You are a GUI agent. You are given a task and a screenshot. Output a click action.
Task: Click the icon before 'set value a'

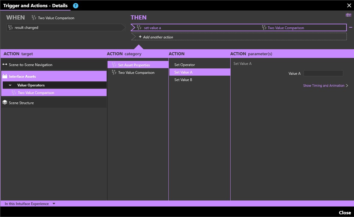point(139,28)
